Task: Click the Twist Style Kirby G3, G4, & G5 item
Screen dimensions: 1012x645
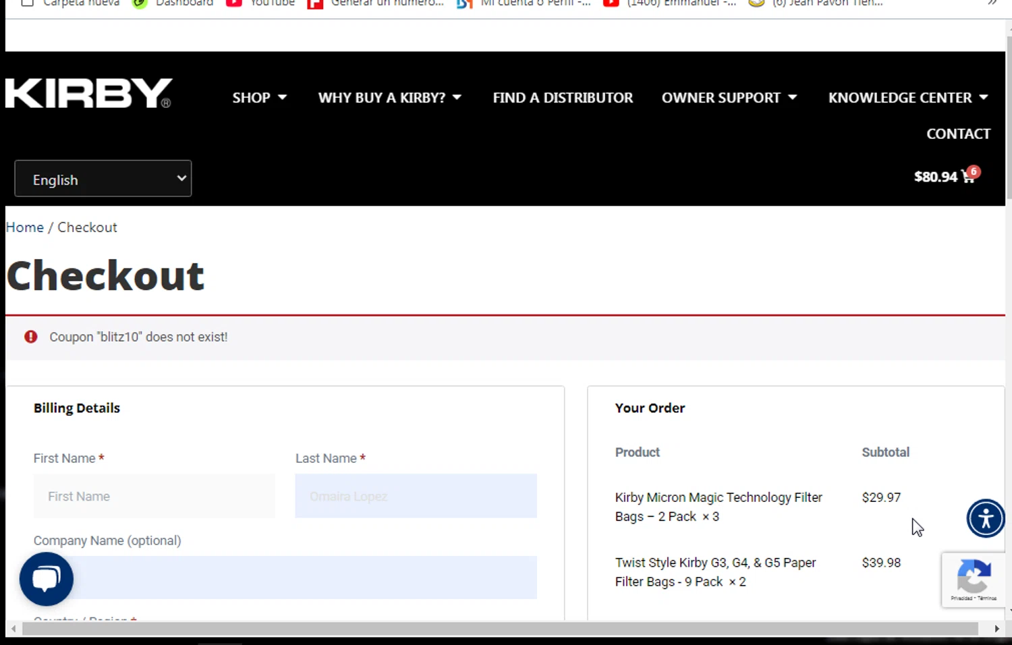Action: point(715,572)
